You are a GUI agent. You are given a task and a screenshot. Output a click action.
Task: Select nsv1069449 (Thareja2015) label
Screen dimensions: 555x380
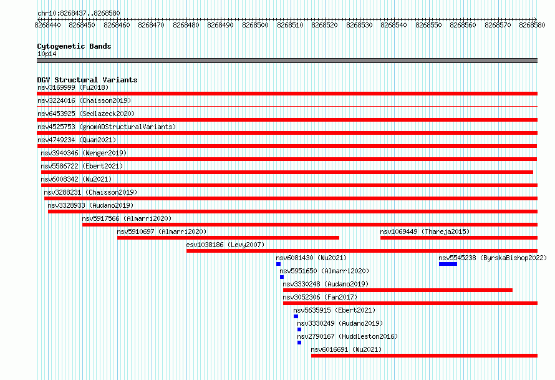tap(425, 231)
